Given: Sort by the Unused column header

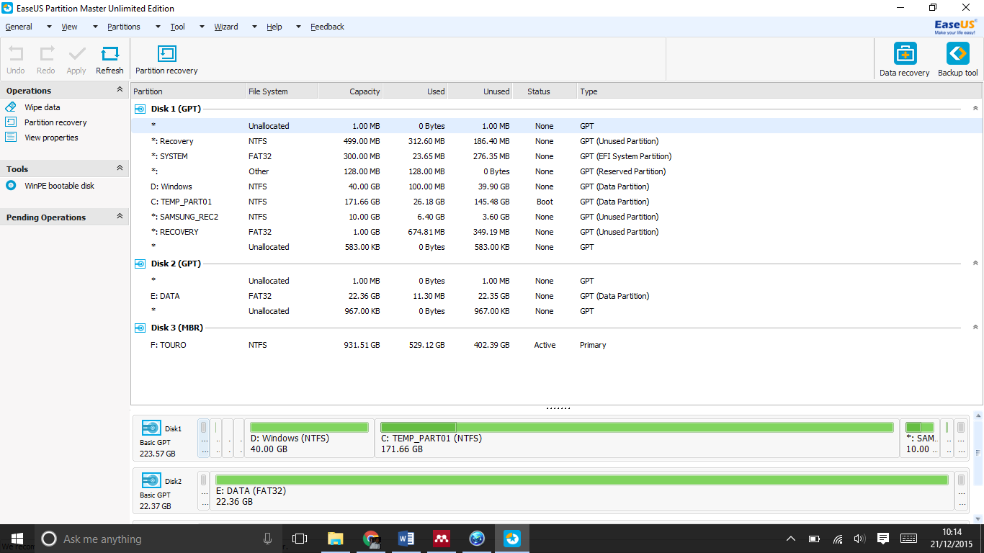Looking at the screenshot, I should [480, 91].
